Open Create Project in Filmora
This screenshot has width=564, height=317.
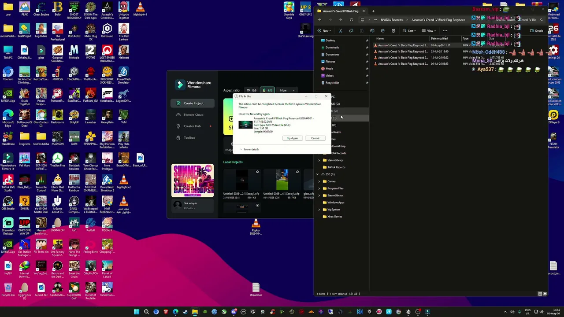click(x=193, y=103)
